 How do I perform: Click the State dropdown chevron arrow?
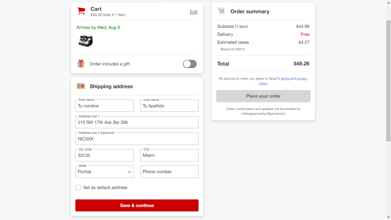(129, 172)
